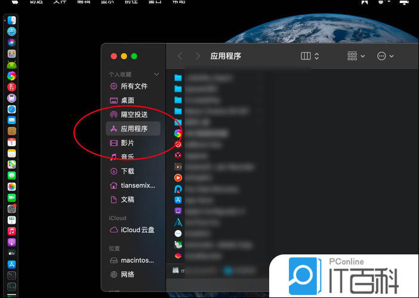The image size is (419, 298).
Task: Open tiansemix home folder in sidebar
Action: pos(133,185)
